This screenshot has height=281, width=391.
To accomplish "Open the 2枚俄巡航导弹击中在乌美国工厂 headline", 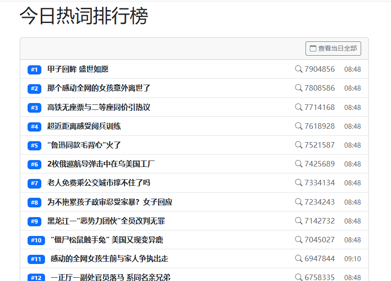I will [101, 164].
